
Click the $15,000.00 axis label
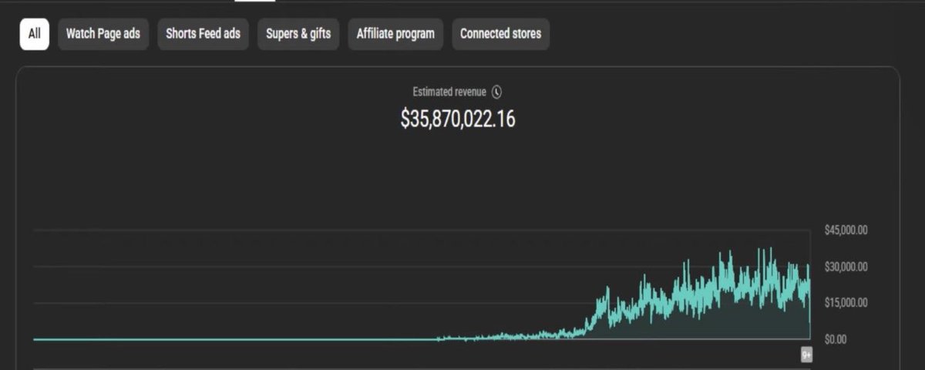coord(846,303)
